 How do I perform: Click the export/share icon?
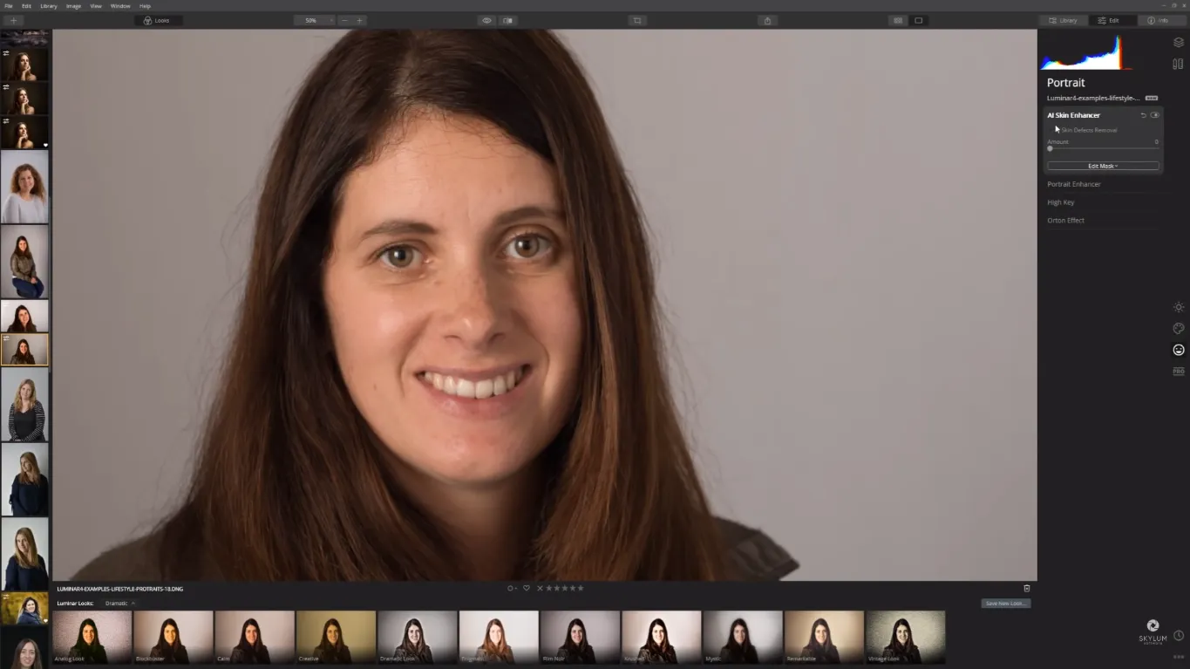point(767,20)
